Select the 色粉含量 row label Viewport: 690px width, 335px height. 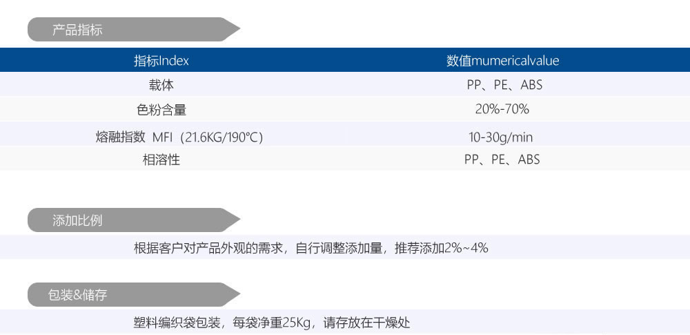pos(161,109)
